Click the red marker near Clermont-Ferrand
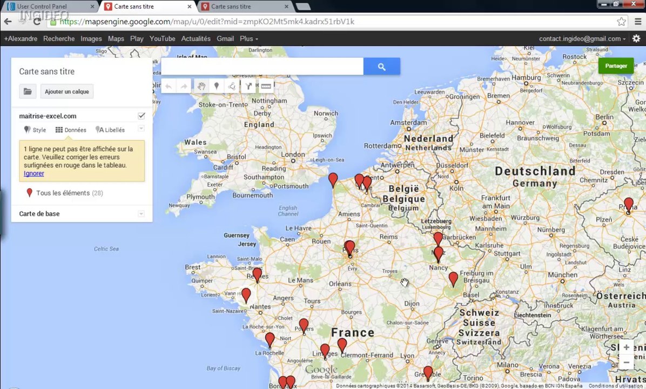 point(342,345)
